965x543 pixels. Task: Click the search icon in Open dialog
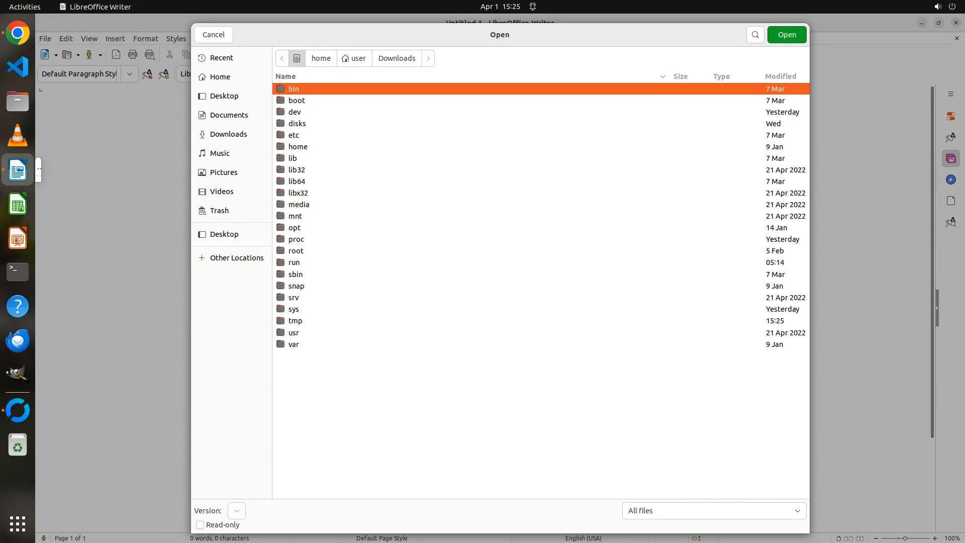[x=755, y=35]
